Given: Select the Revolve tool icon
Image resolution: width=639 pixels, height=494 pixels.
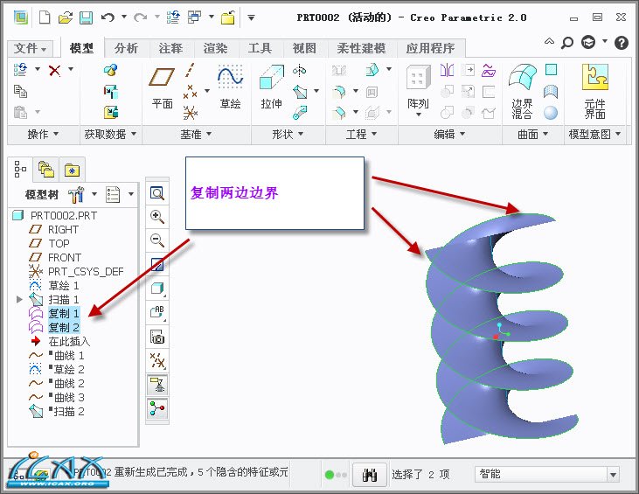Looking at the screenshot, I should (300, 71).
